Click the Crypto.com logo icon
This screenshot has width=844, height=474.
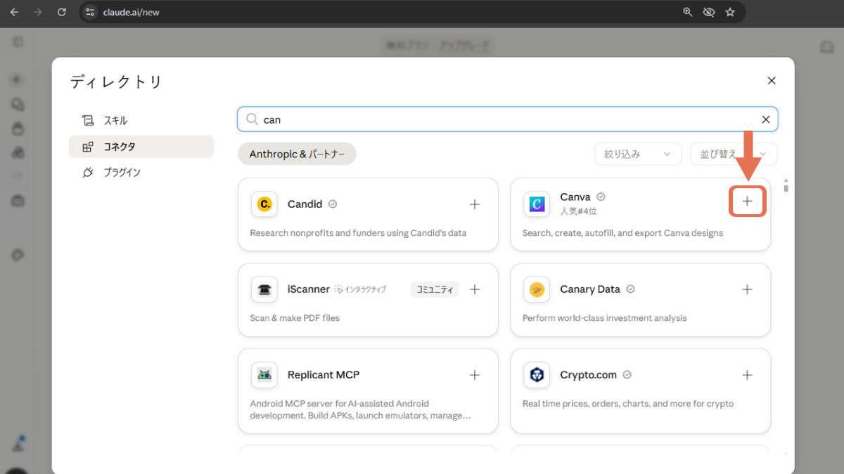tap(537, 375)
